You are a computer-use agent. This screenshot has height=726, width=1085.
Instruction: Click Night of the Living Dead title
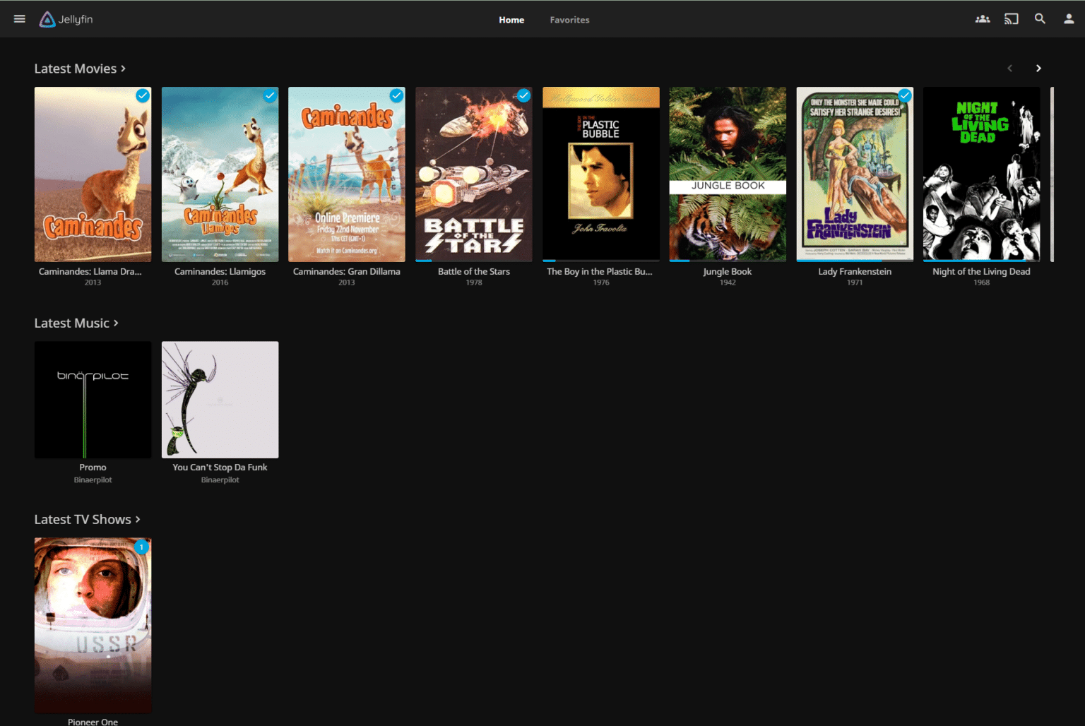(x=982, y=271)
